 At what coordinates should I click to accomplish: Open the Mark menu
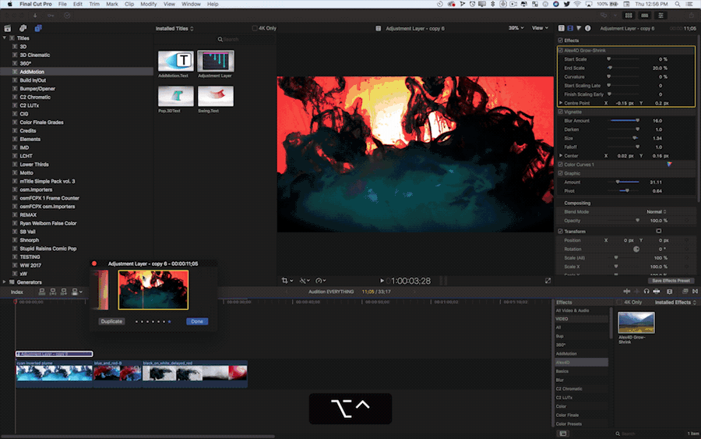pyautogui.click(x=112, y=4)
